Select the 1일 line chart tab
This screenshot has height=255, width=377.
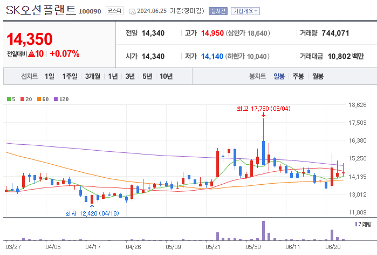(50, 76)
